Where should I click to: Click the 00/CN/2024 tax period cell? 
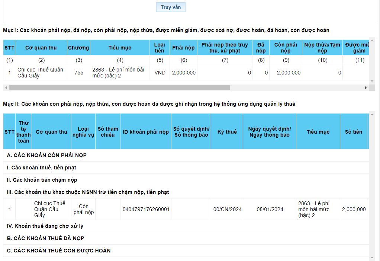227,209
